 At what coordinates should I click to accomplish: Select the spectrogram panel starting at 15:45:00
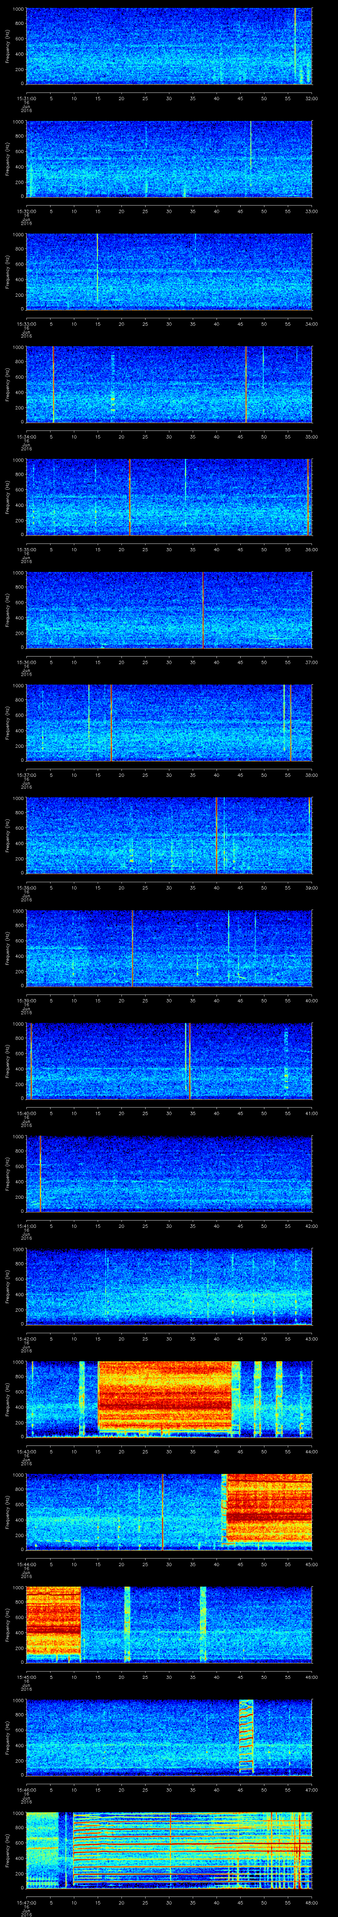(169, 1625)
